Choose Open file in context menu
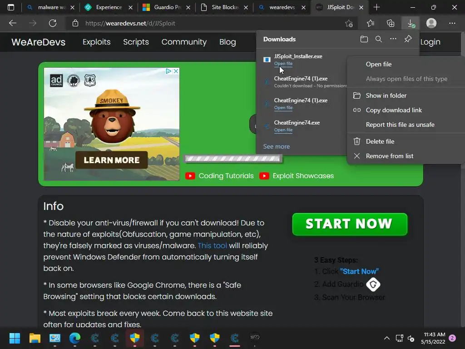This screenshot has height=349, width=465. click(x=379, y=64)
